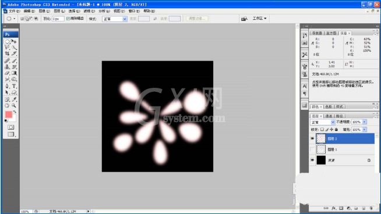381x214 pixels.
Task: Toggle Quick Mask mode icon
Action: pos(10,127)
